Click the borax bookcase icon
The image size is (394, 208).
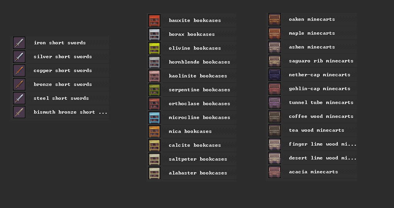coord(154,34)
